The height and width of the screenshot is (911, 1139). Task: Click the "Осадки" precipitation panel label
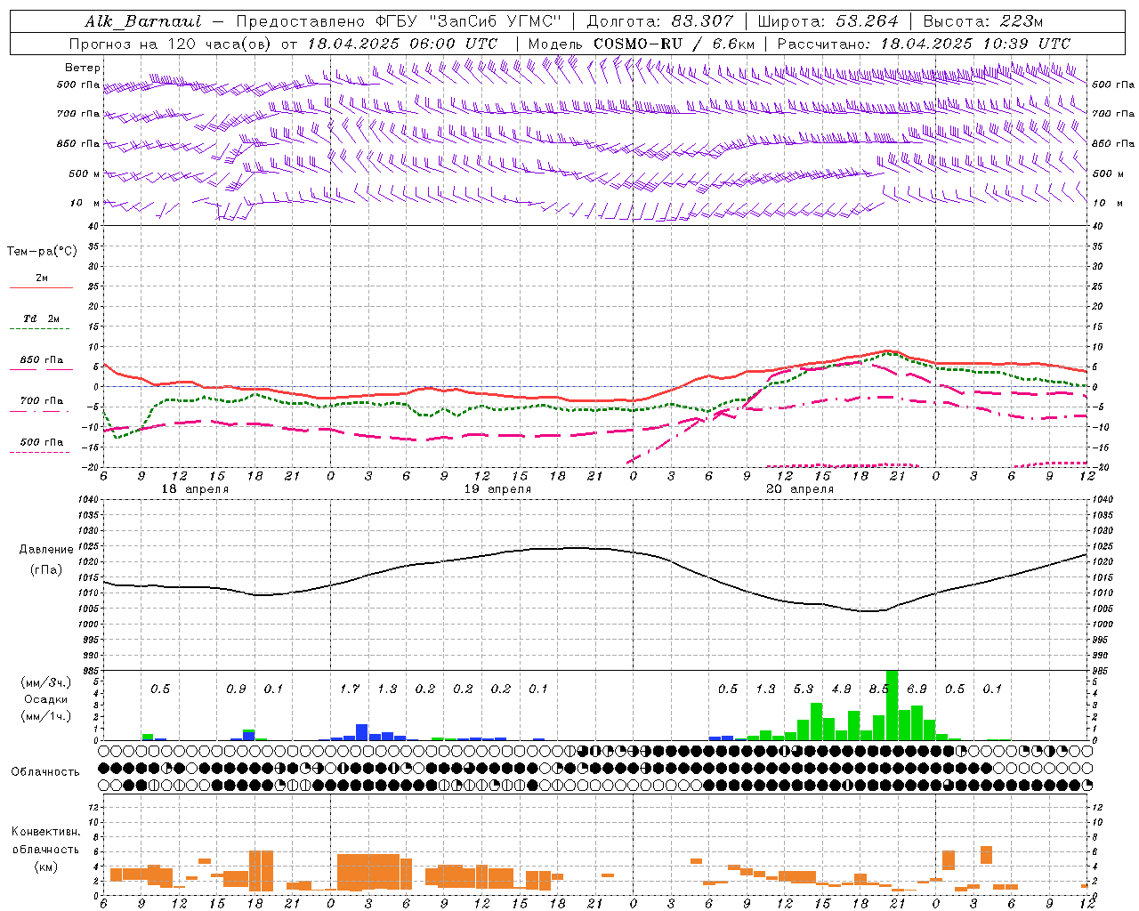click(x=45, y=699)
